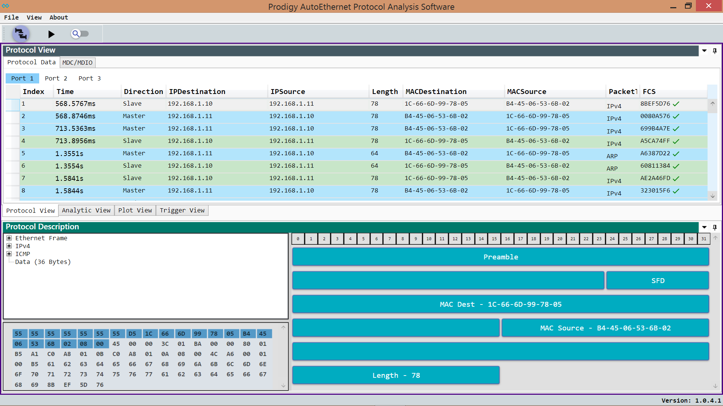This screenshot has height=406, width=723.
Task: Click the Length - 78 block
Action: pyautogui.click(x=396, y=376)
